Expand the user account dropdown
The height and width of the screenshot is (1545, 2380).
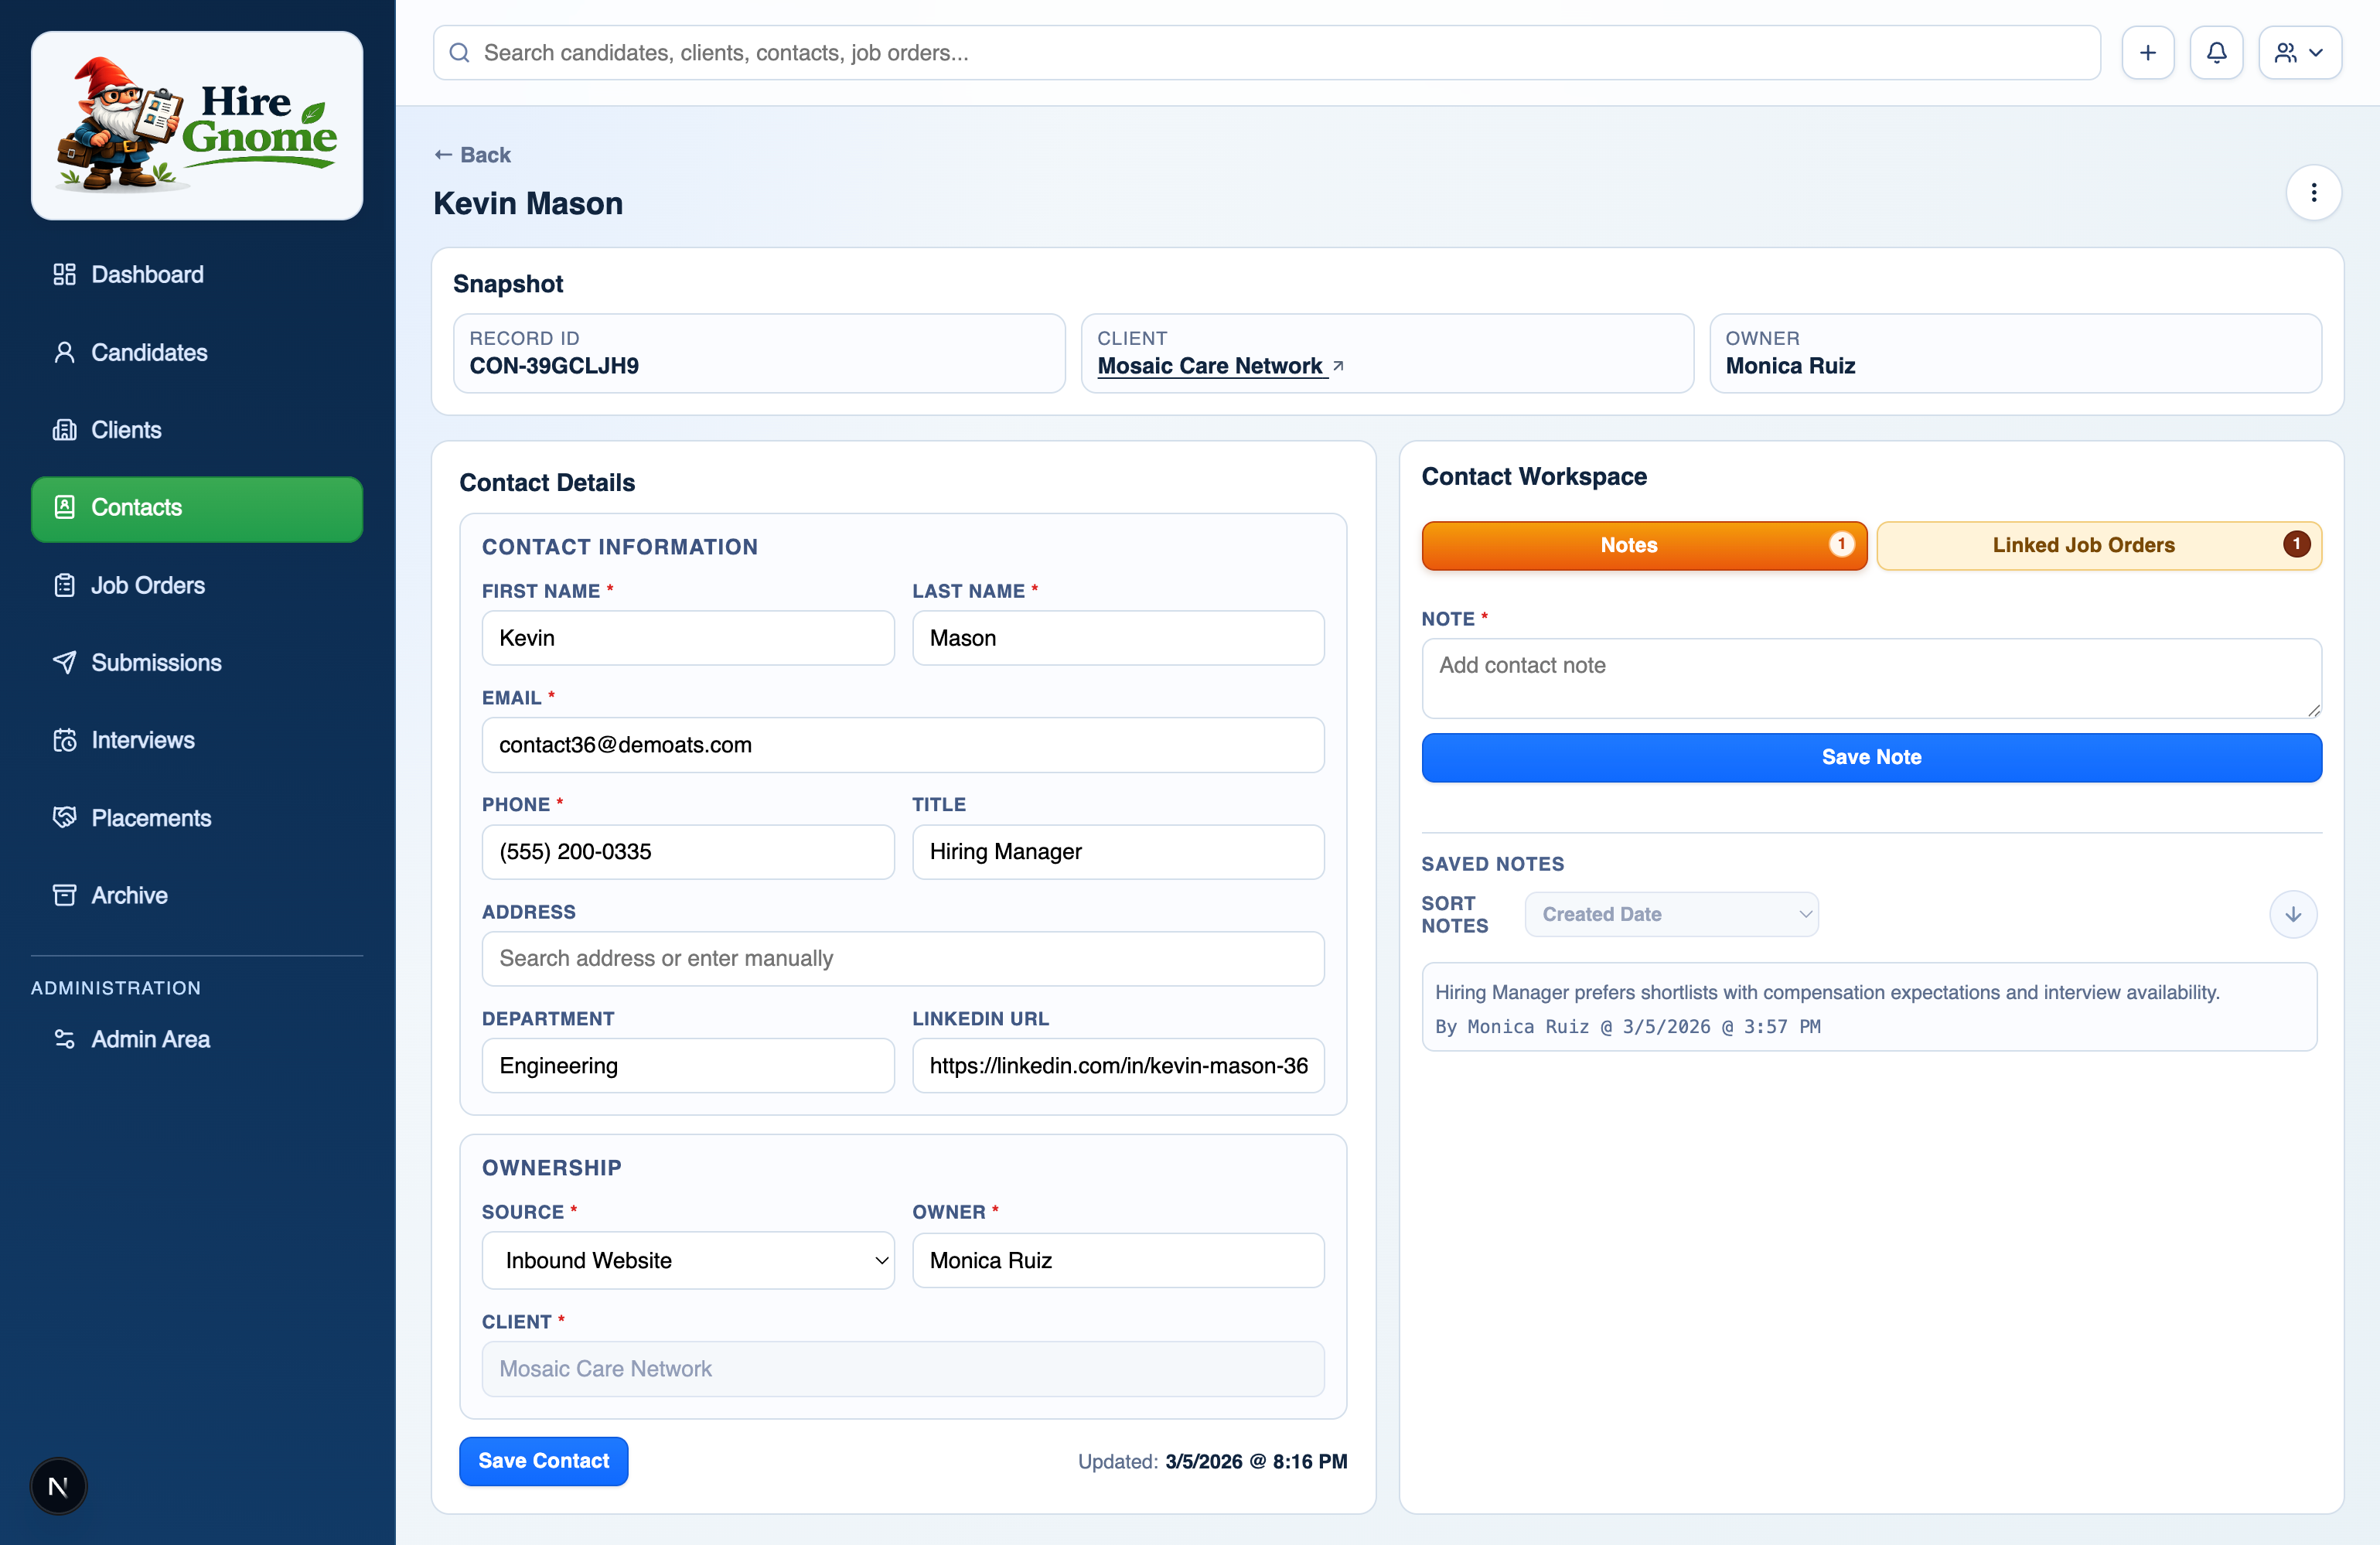click(x=2299, y=53)
